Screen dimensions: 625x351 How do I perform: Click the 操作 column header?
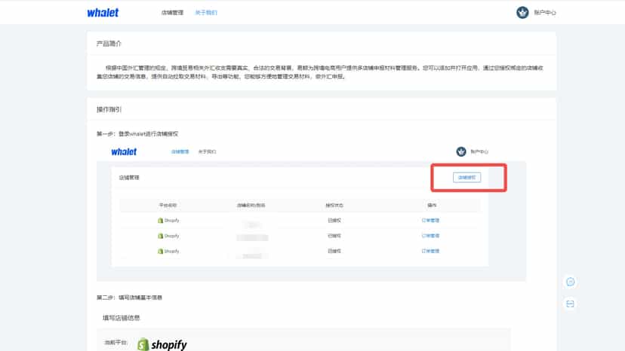click(x=432, y=206)
